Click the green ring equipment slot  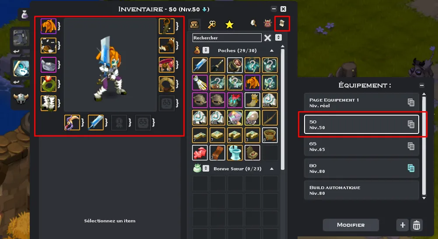48,84
